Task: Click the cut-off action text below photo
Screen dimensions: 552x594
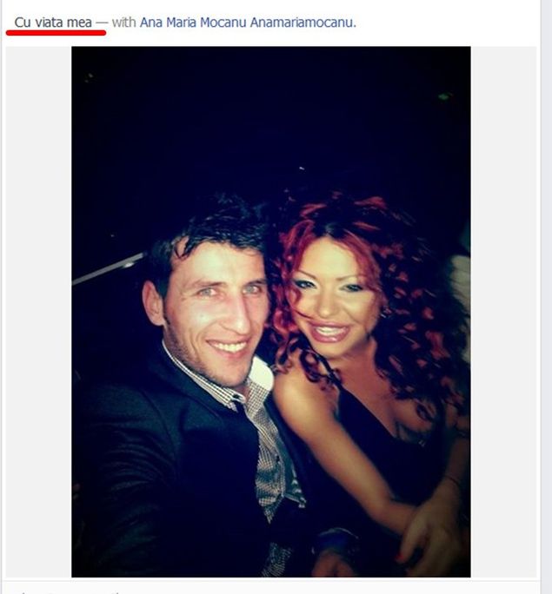Action: [x=69, y=591]
